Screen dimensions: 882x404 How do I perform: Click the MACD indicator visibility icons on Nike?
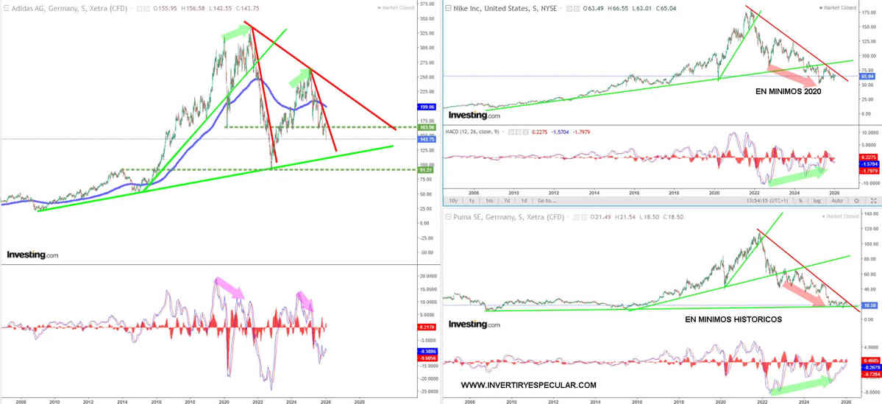[x=520, y=132]
